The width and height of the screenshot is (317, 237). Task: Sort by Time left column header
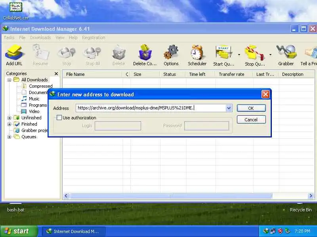200,74
